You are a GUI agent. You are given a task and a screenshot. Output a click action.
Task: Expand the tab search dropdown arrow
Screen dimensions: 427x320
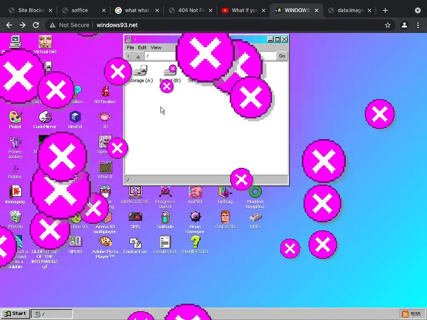coord(418,10)
